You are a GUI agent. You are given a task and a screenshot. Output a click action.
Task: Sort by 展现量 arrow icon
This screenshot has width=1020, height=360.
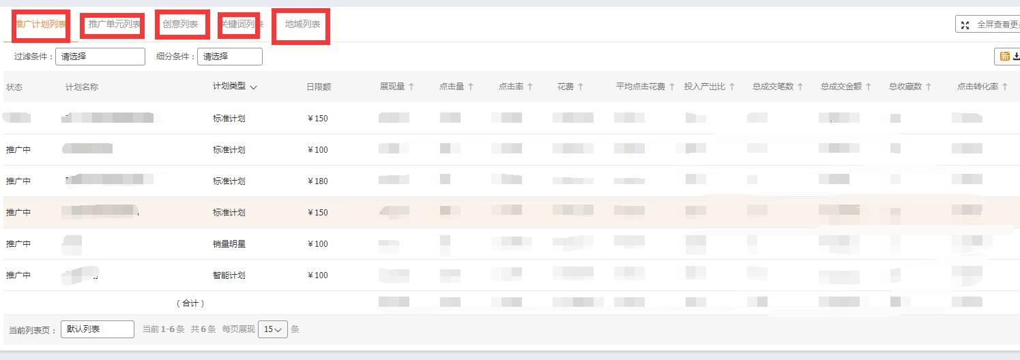411,87
